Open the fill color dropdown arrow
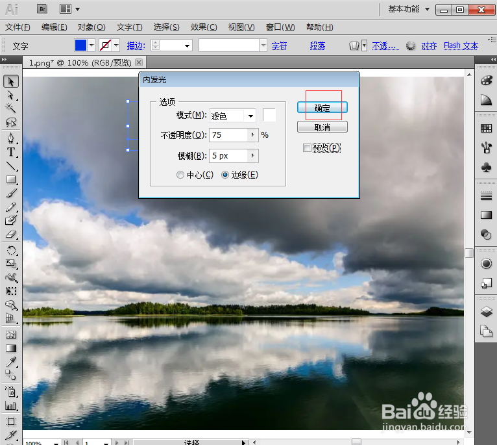Screen dimensions: 497x445 pyautogui.click(x=91, y=45)
